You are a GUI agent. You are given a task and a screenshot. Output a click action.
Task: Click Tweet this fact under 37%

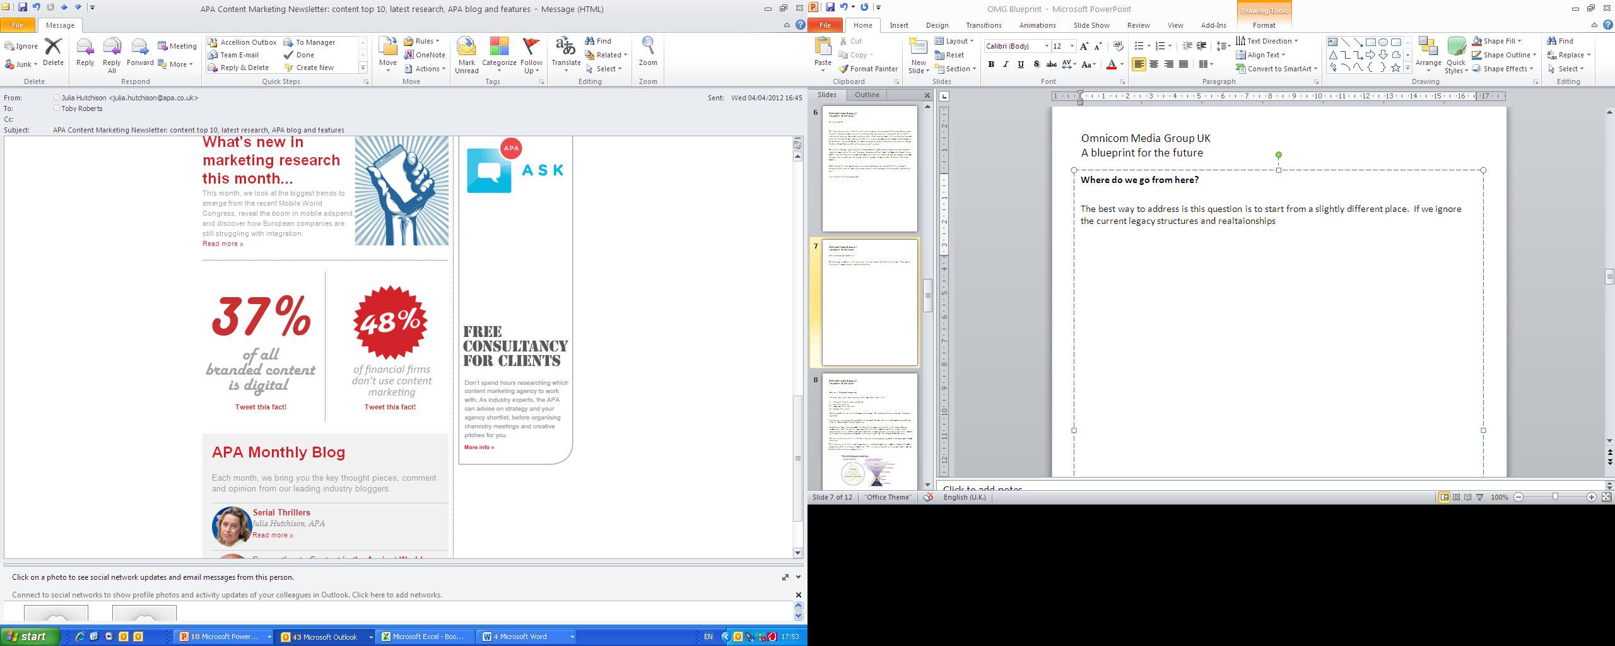point(261,407)
